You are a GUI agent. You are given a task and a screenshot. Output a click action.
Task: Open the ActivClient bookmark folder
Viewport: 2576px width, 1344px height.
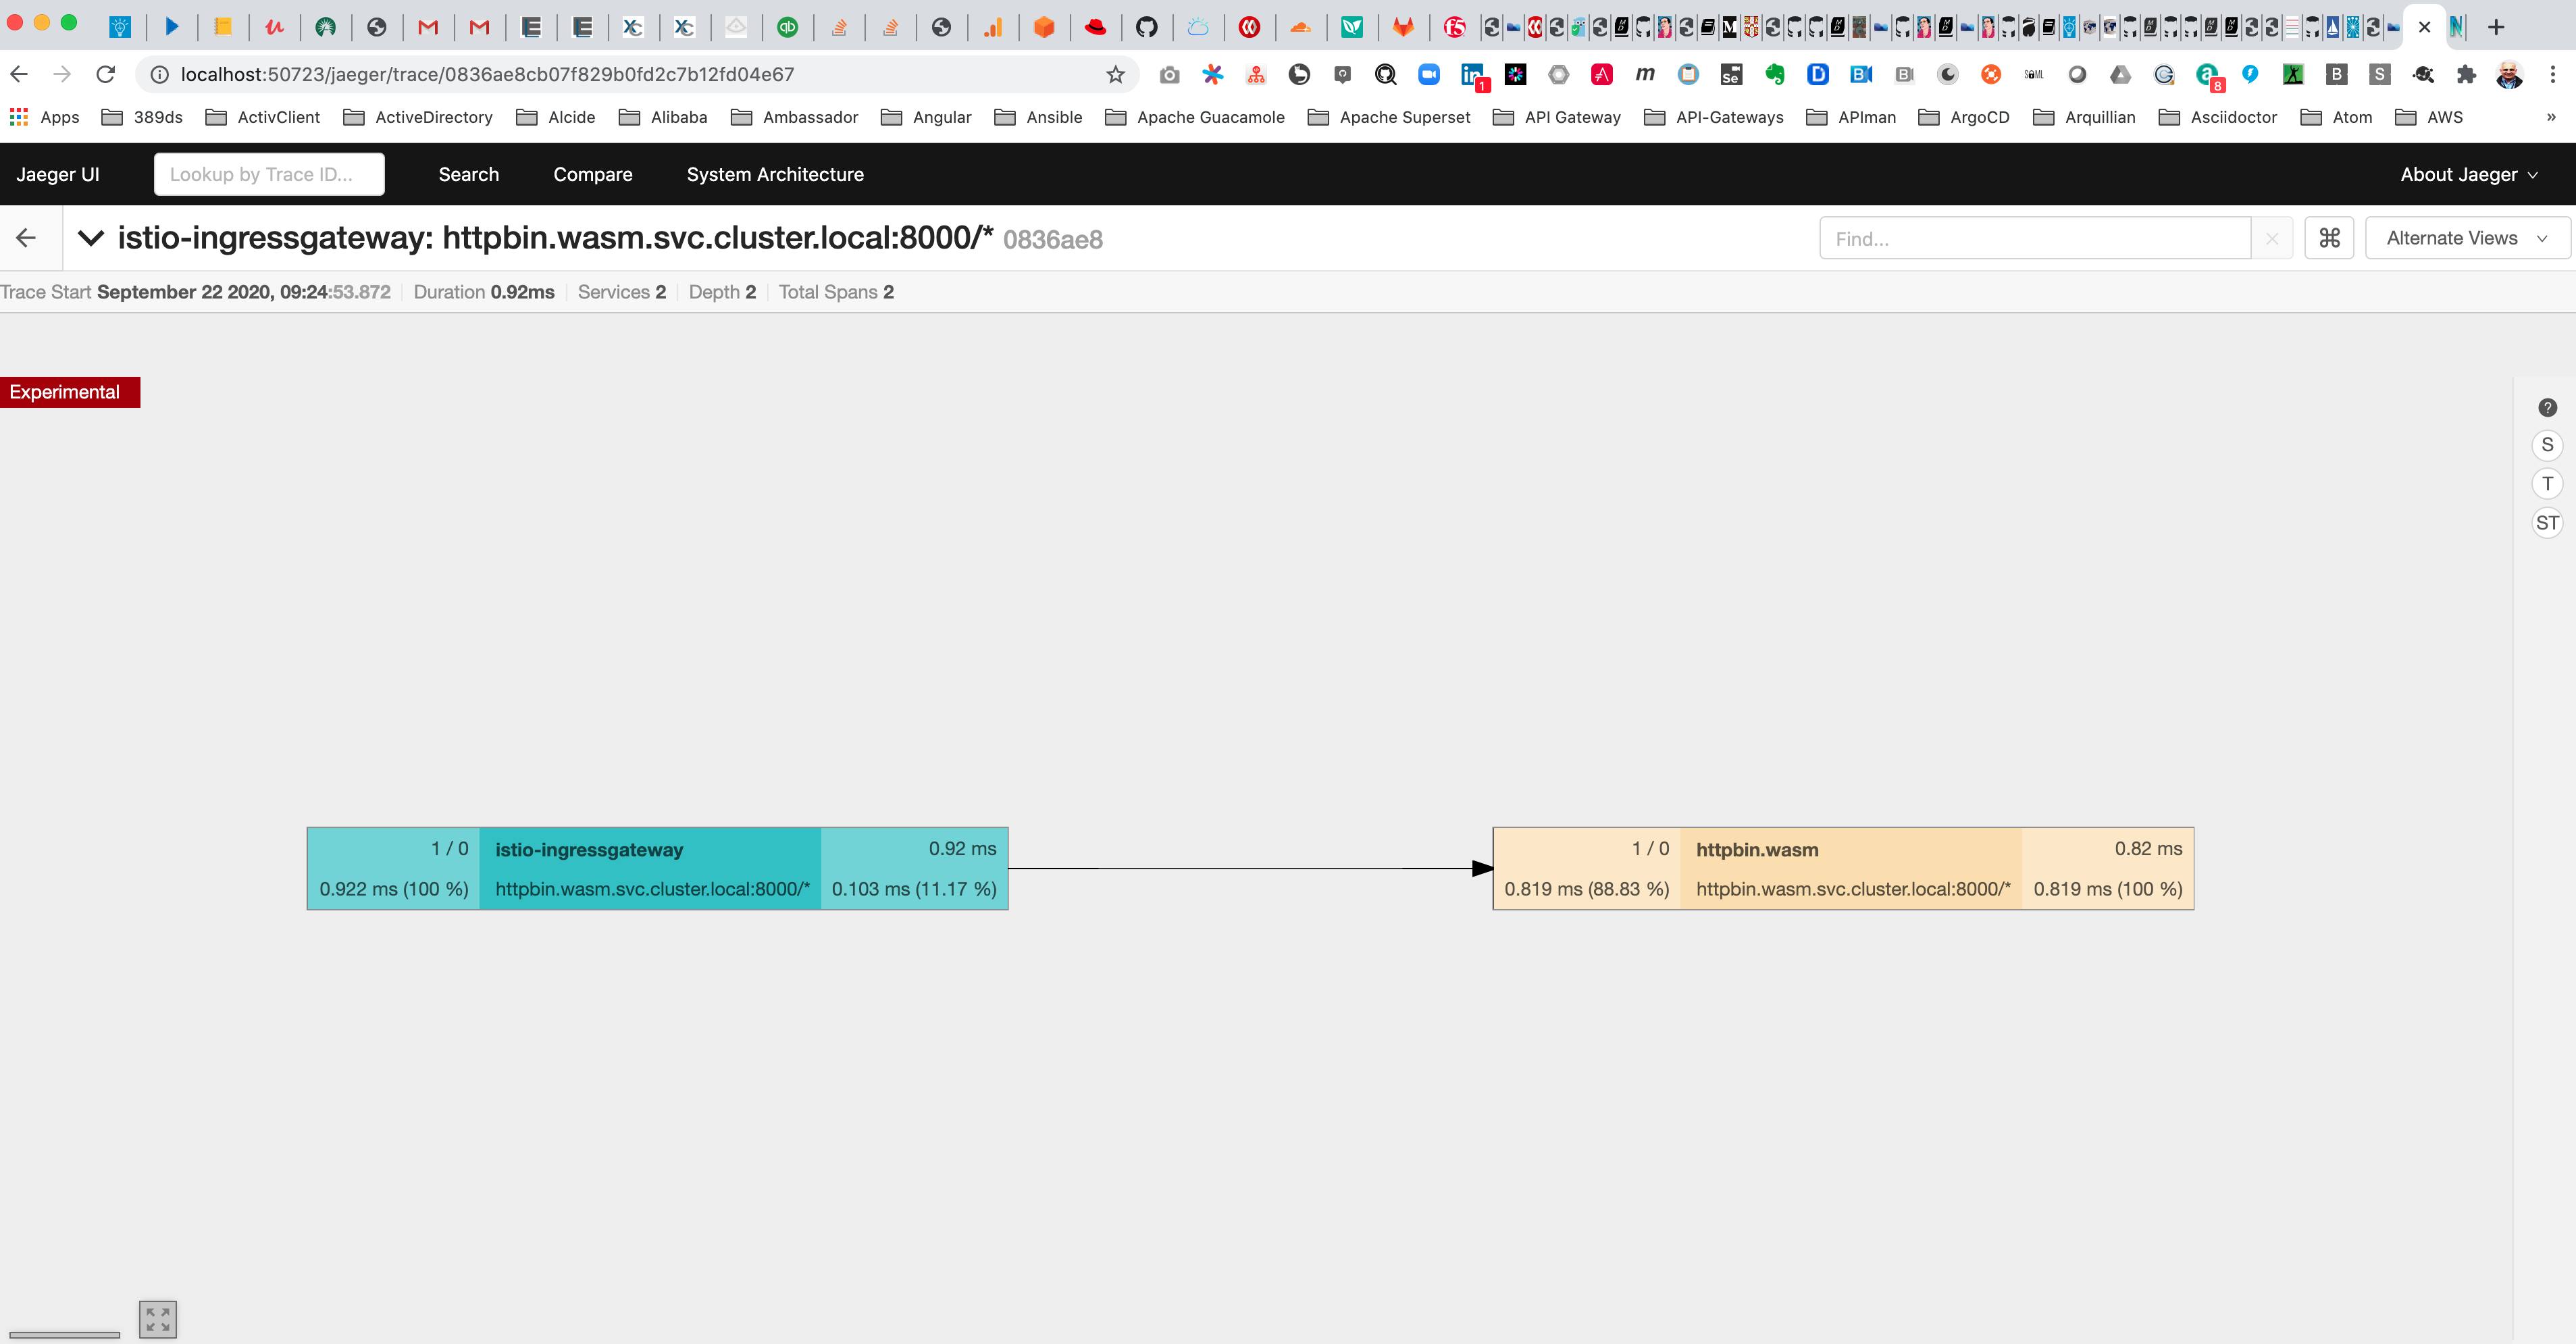263,117
